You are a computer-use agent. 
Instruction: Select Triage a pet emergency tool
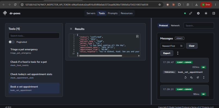[34, 51]
